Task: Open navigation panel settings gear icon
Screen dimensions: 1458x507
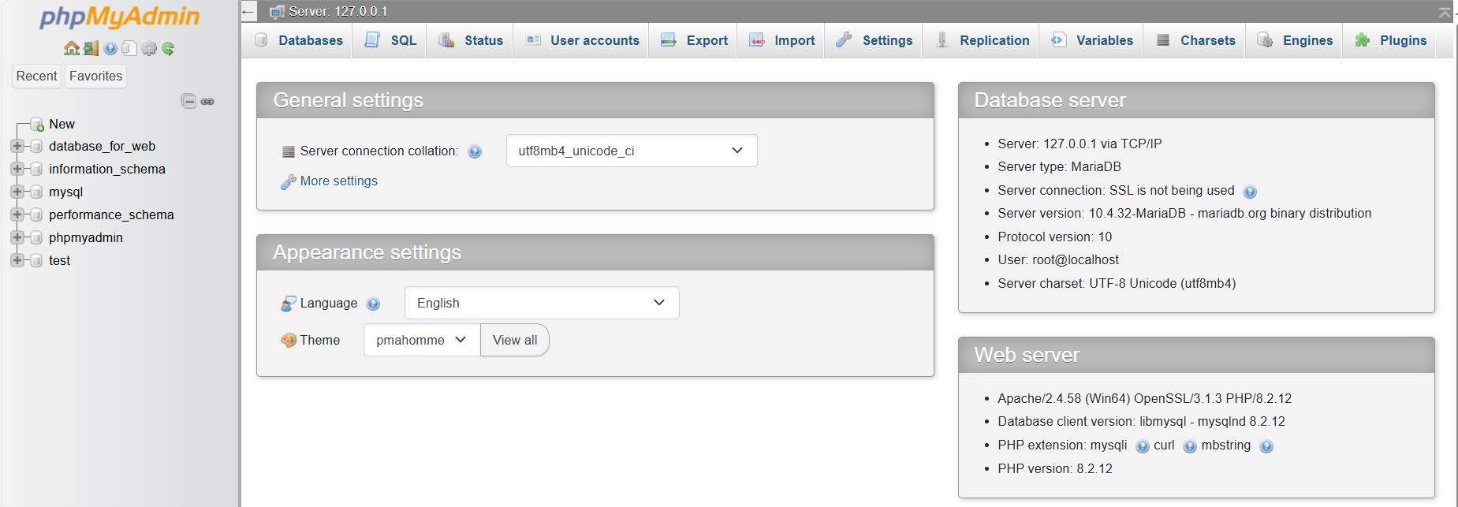Action: click(x=149, y=49)
